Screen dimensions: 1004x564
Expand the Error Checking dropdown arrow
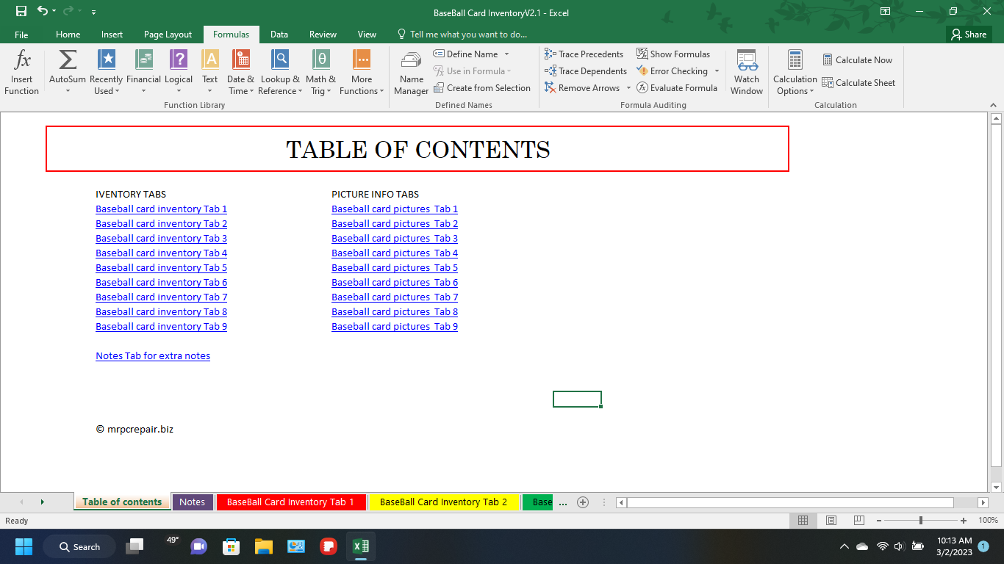tap(717, 71)
